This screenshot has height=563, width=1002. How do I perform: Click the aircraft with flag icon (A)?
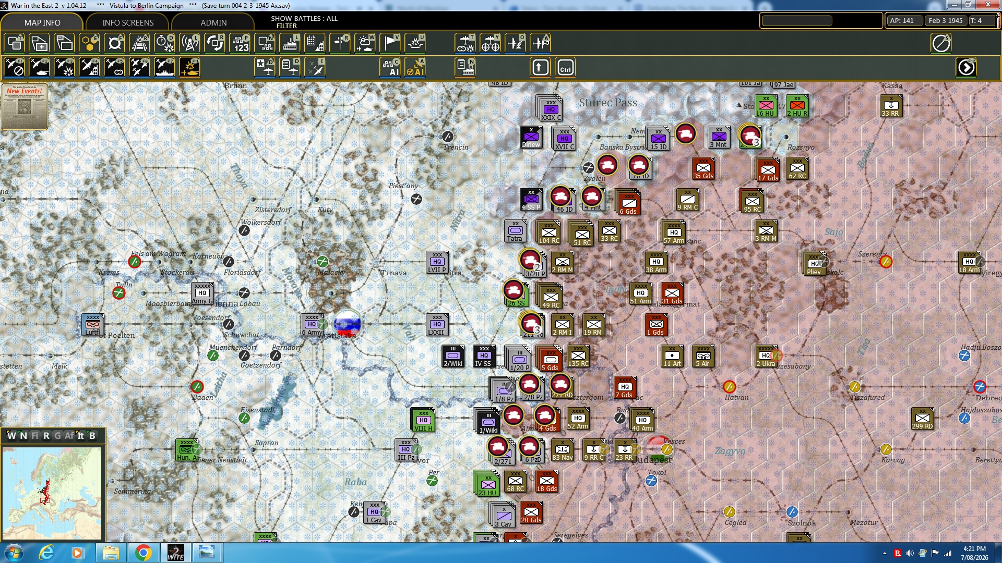pyautogui.click(x=540, y=43)
